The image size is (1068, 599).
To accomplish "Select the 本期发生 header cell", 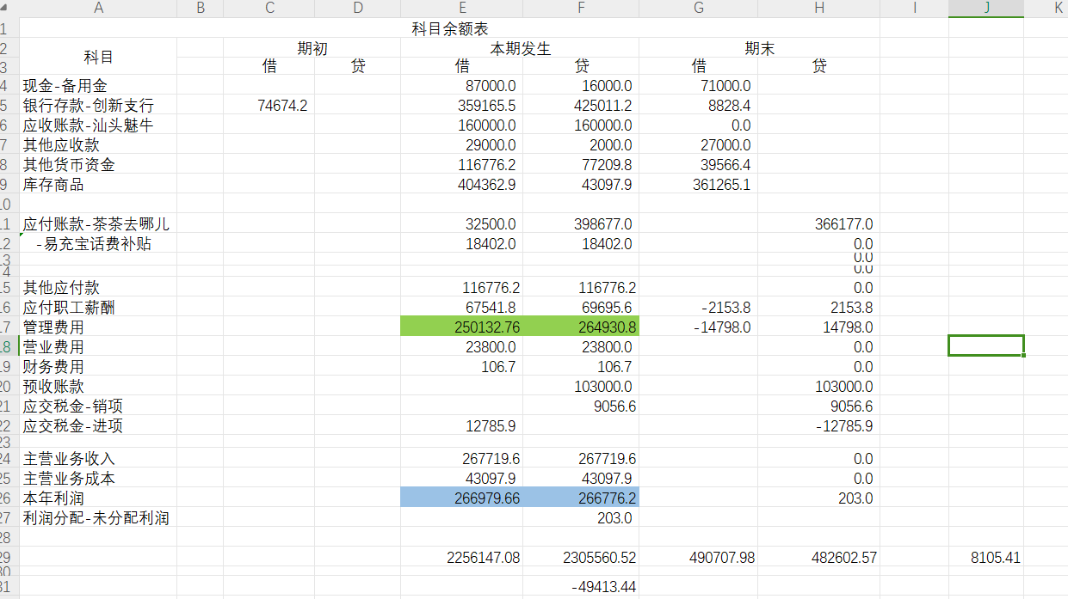I will (520, 49).
